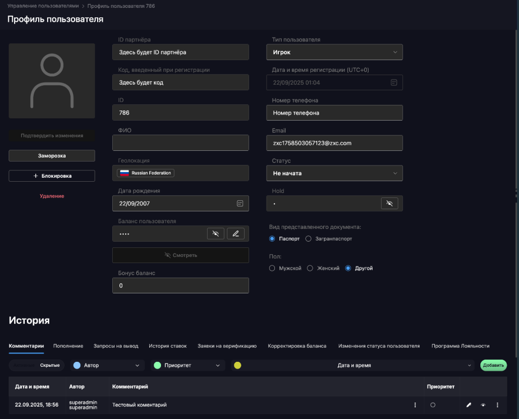Click the crossed-eye icon in the Hold field
This screenshot has height=419, width=519.
[x=389, y=203]
